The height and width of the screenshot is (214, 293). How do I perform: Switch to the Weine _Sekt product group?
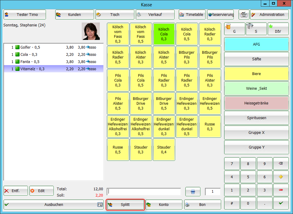(x=256, y=89)
